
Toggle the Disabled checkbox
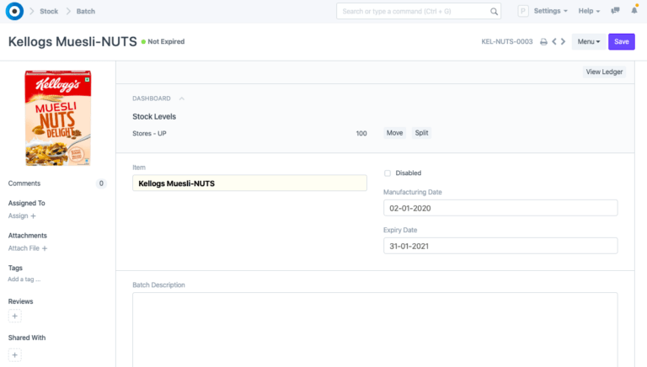(x=388, y=173)
